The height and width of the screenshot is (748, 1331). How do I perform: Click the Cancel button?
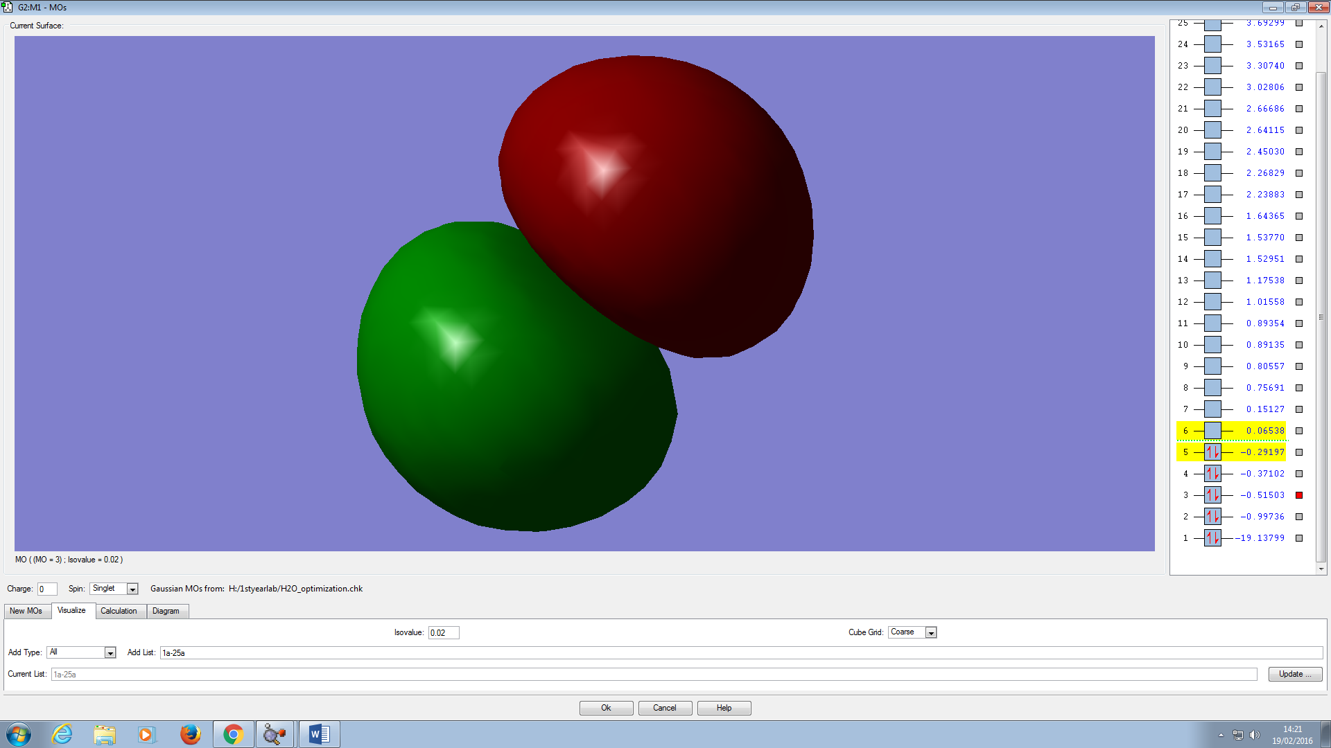(664, 708)
